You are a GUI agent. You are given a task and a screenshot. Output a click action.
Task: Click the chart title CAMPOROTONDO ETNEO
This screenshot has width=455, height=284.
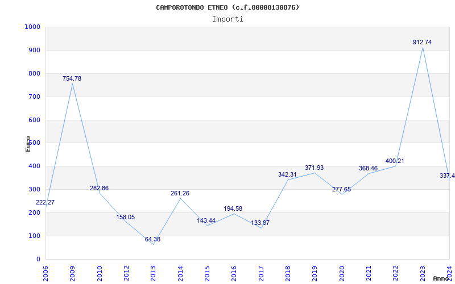(227, 7)
